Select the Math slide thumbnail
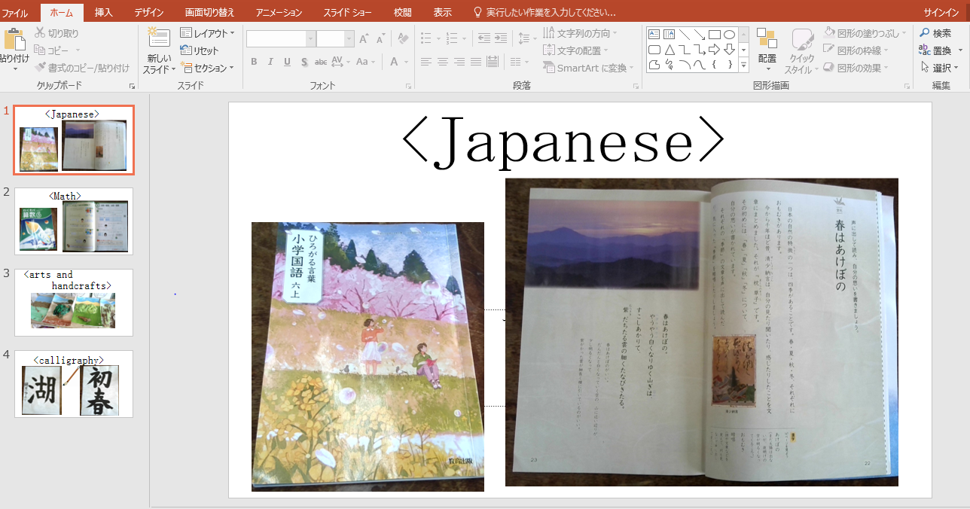Screen dimensions: 970x509 pos(74,221)
